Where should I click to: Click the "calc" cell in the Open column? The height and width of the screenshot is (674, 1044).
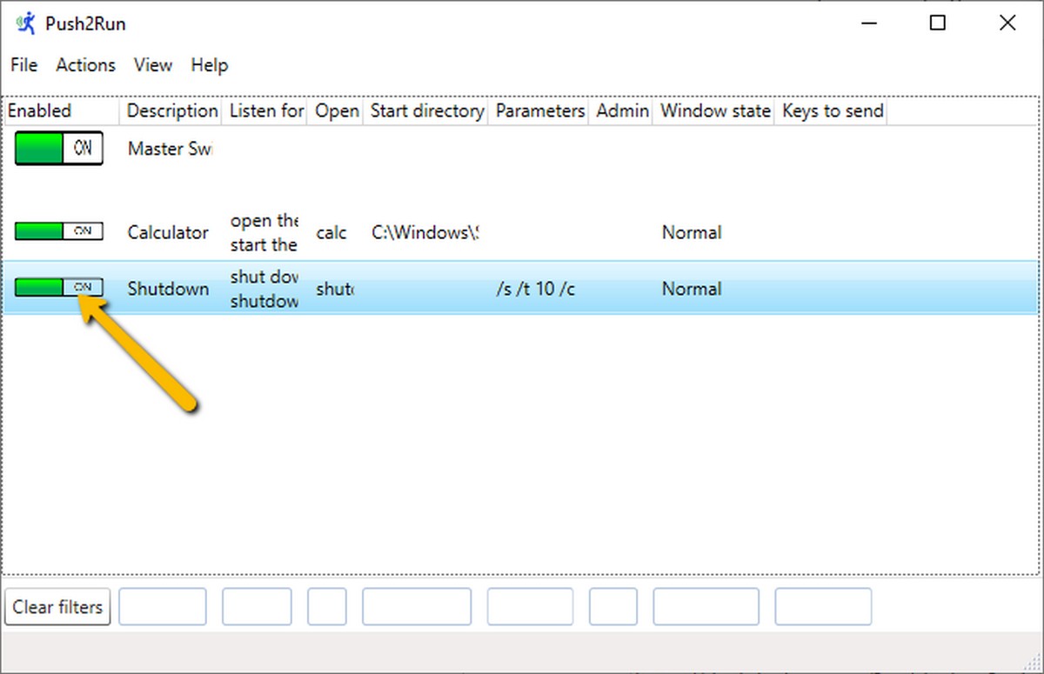click(331, 233)
